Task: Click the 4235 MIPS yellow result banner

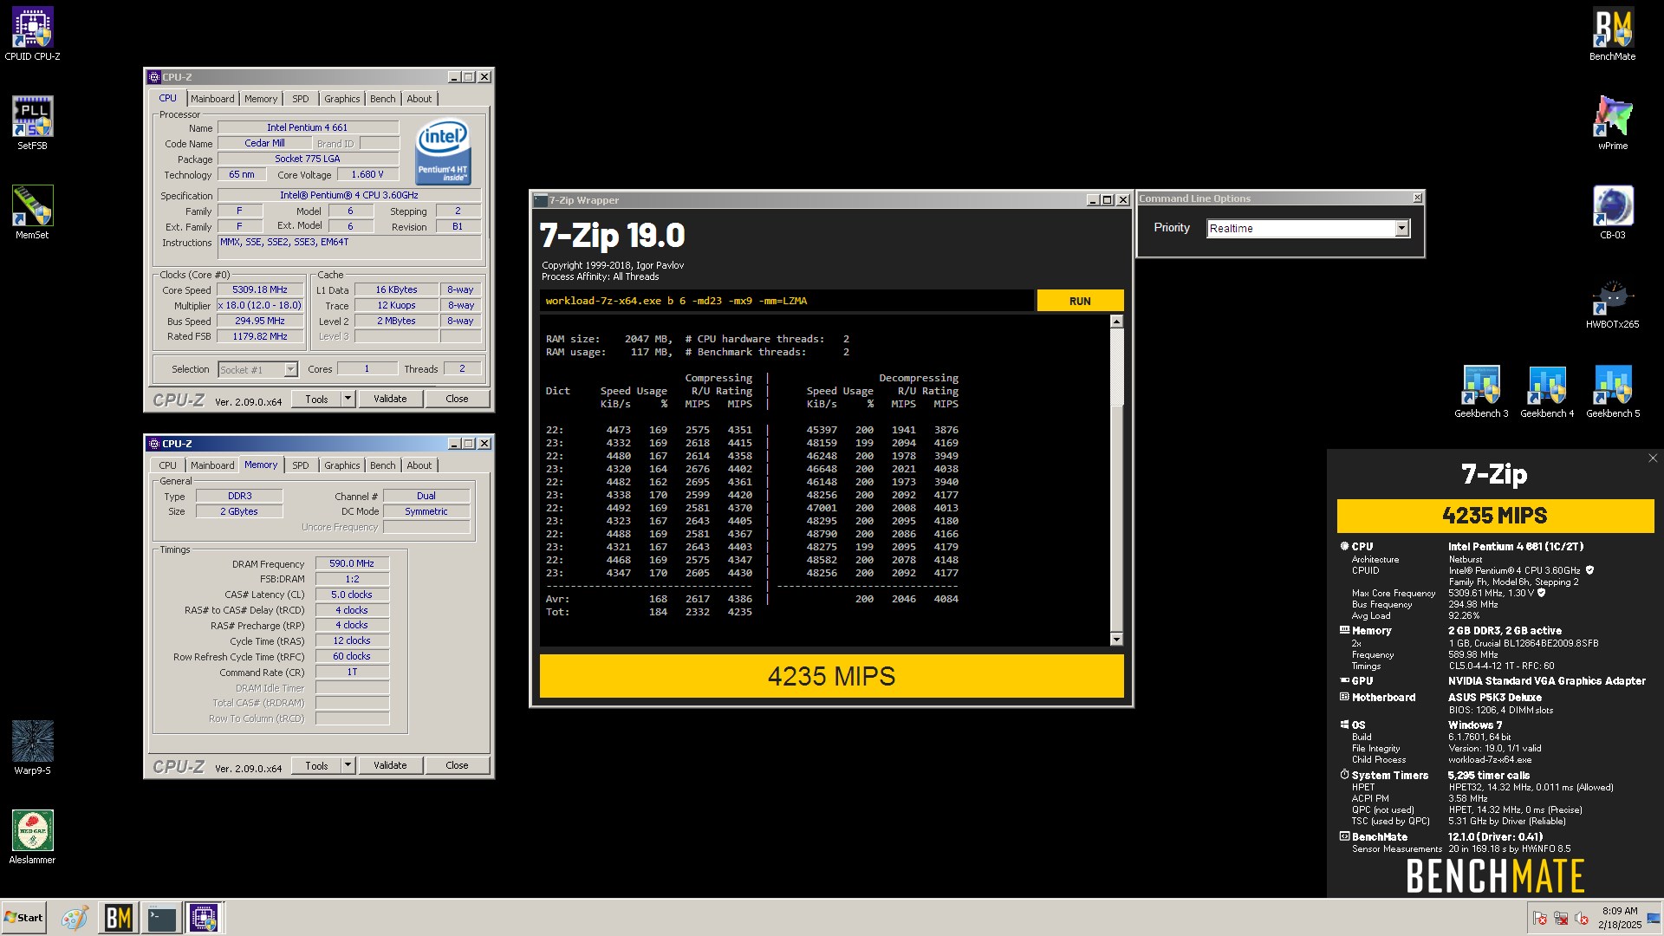Action: (831, 676)
